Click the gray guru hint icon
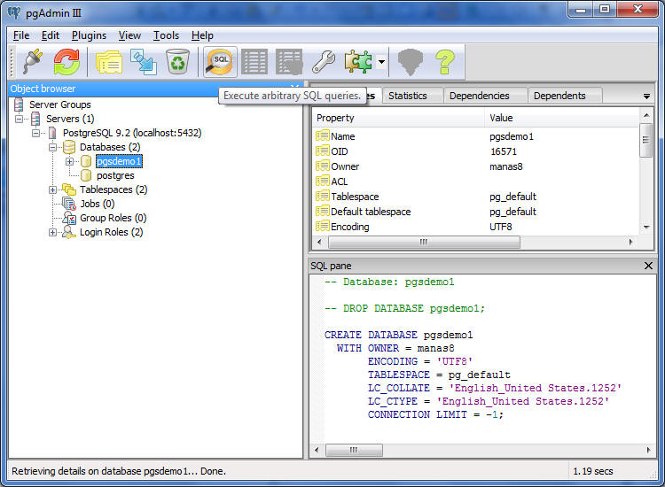Image resolution: width=665 pixels, height=487 pixels. point(411,62)
